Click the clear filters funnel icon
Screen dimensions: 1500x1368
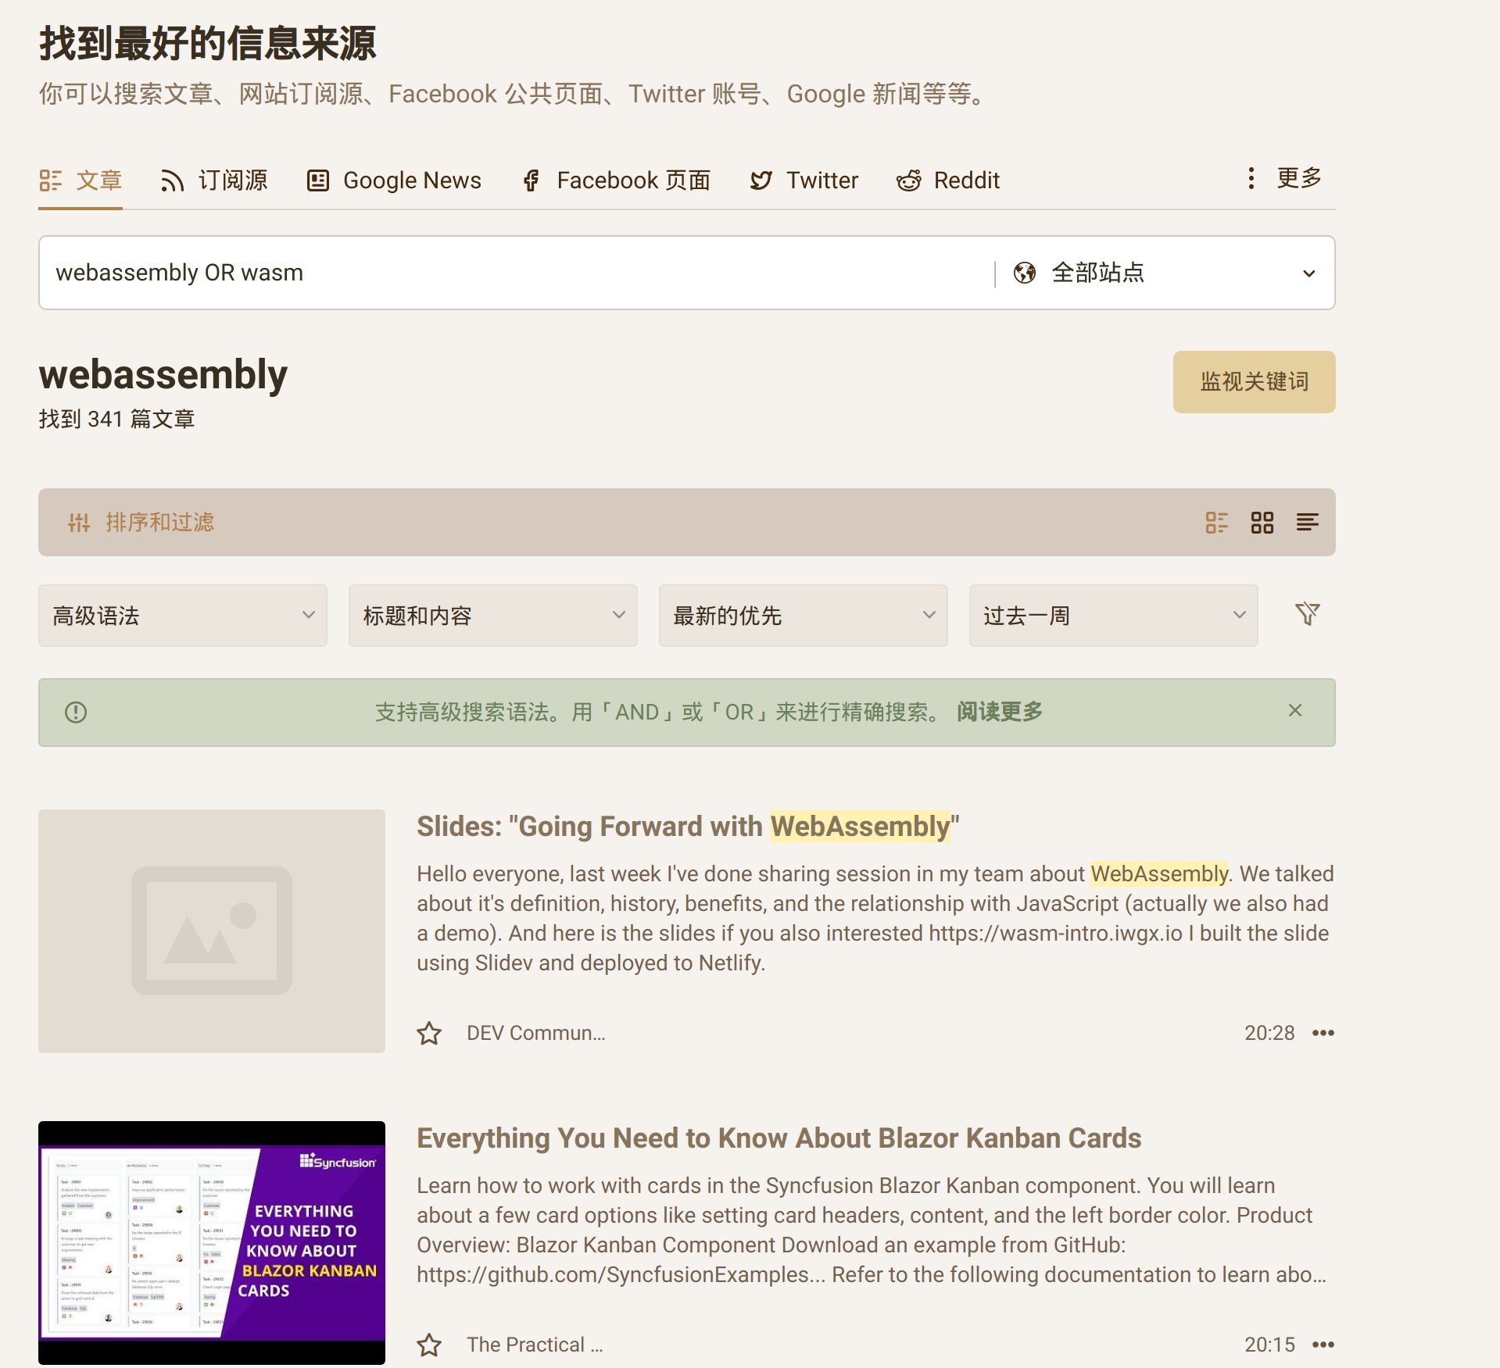point(1307,614)
